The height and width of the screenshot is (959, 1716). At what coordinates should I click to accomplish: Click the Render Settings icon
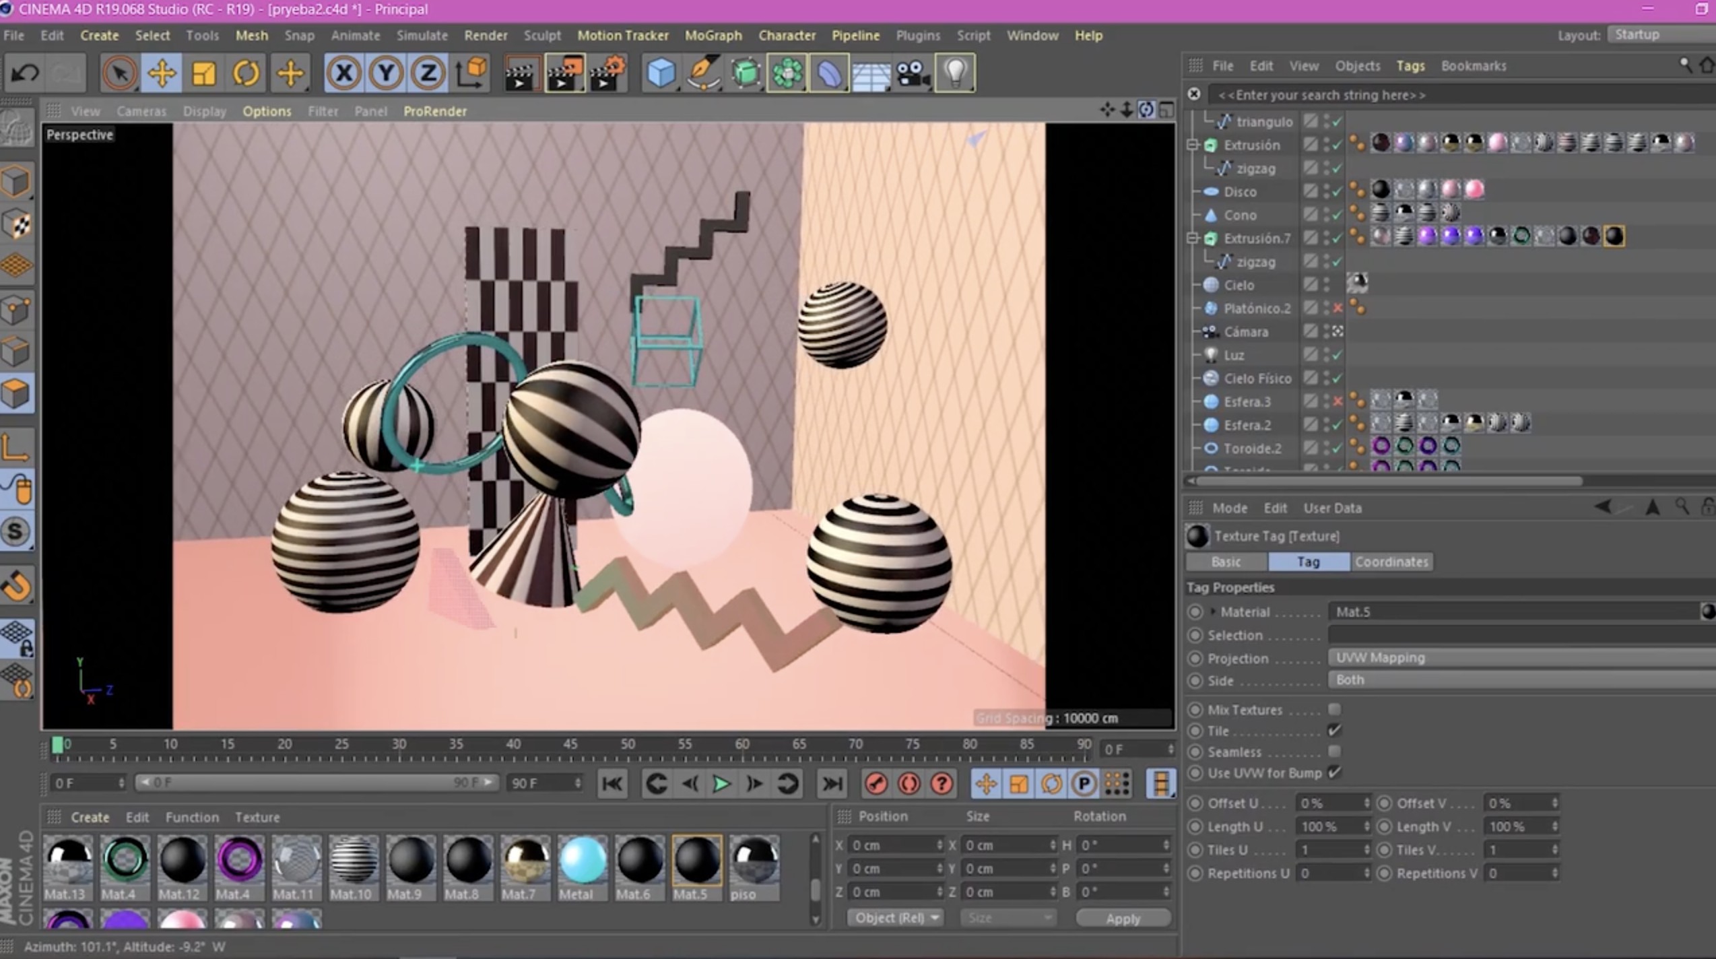[x=608, y=74]
